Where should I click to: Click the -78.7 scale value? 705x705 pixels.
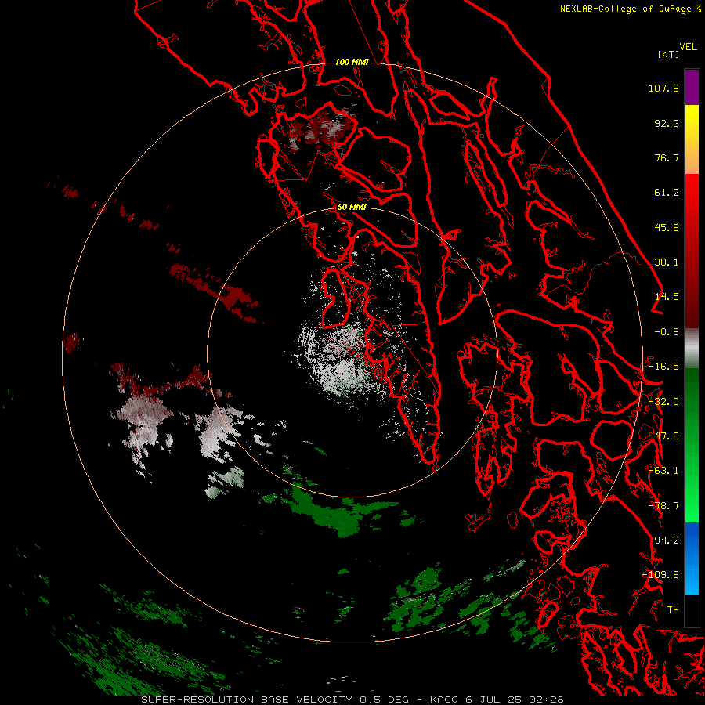click(x=663, y=506)
